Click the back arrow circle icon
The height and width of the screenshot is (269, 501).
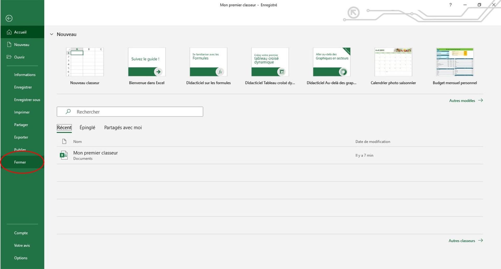click(9, 18)
